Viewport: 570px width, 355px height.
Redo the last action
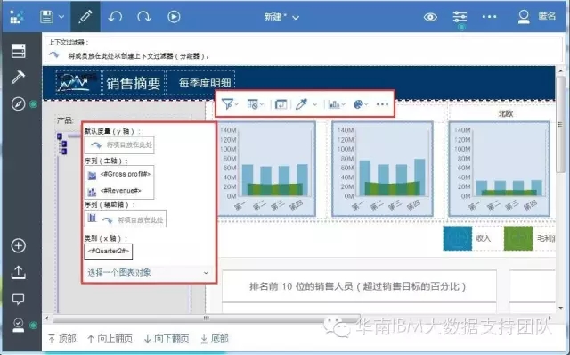144,17
